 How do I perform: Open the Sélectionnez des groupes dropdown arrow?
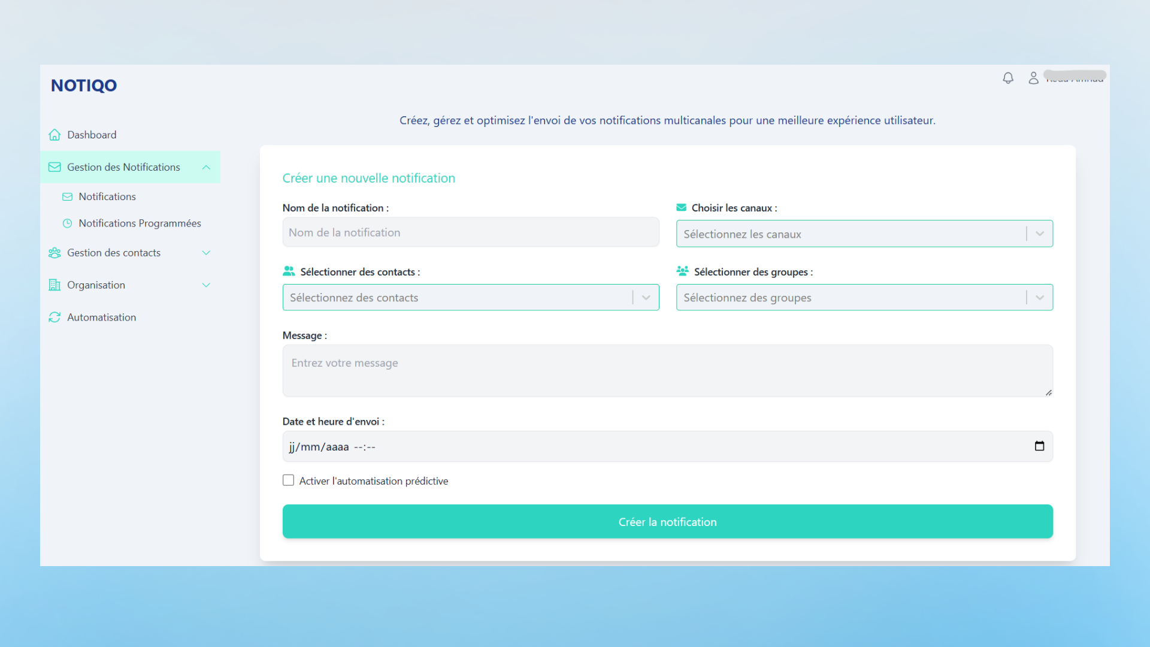click(x=1040, y=298)
